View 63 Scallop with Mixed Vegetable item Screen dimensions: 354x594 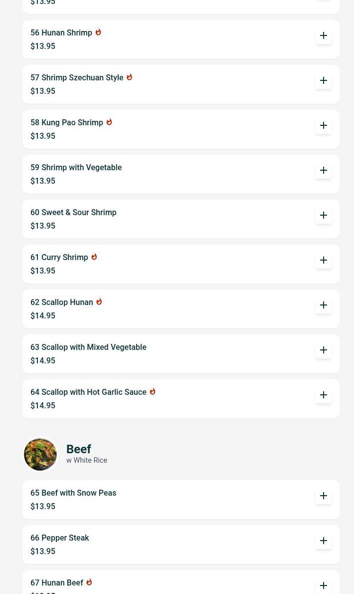(88, 347)
